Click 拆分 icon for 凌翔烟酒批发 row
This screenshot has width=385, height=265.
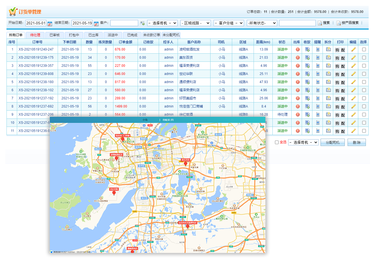328,49
